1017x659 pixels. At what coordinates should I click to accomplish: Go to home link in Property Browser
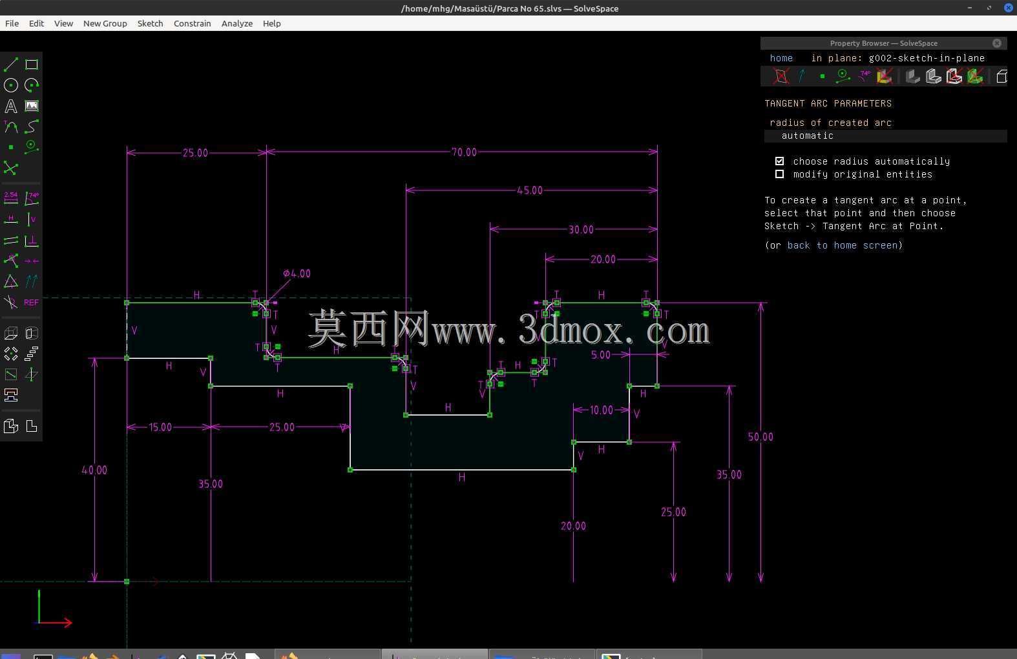781,57
